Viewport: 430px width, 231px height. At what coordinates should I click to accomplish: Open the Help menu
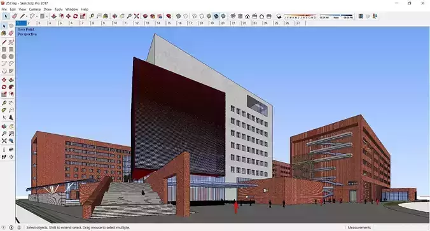pyautogui.click(x=85, y=10)
